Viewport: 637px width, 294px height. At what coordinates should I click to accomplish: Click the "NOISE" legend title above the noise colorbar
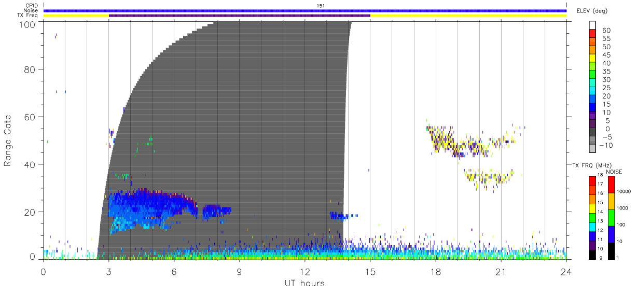pos(615,172)
